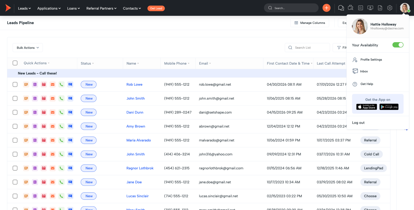Click the phone icon in Lucas Sinclair row
Image resolution: width=414 pixels, height=210 pixels.
[x=61, y=196]
